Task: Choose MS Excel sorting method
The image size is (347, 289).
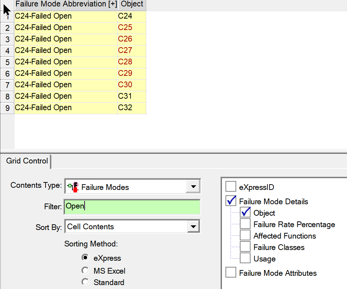Action: point(85,270)
